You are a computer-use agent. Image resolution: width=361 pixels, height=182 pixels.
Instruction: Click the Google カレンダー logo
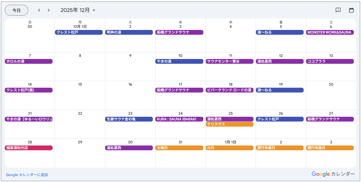(333, 174)
